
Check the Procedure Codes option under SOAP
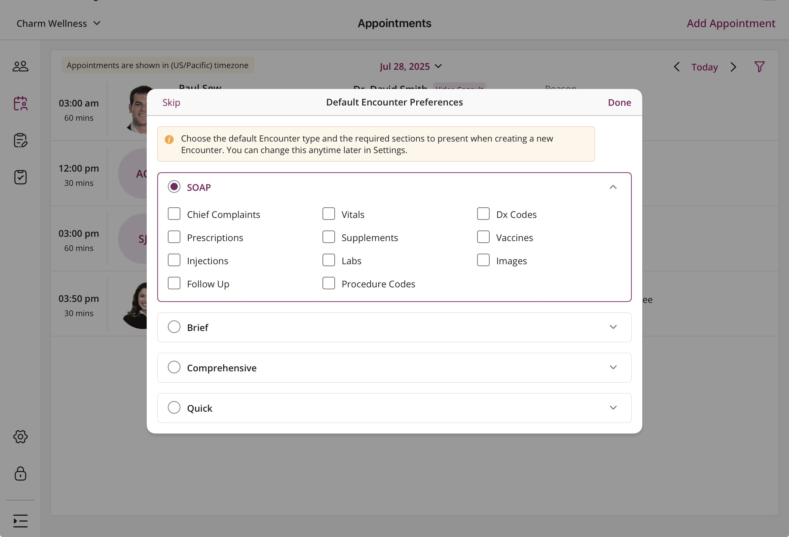329,283
